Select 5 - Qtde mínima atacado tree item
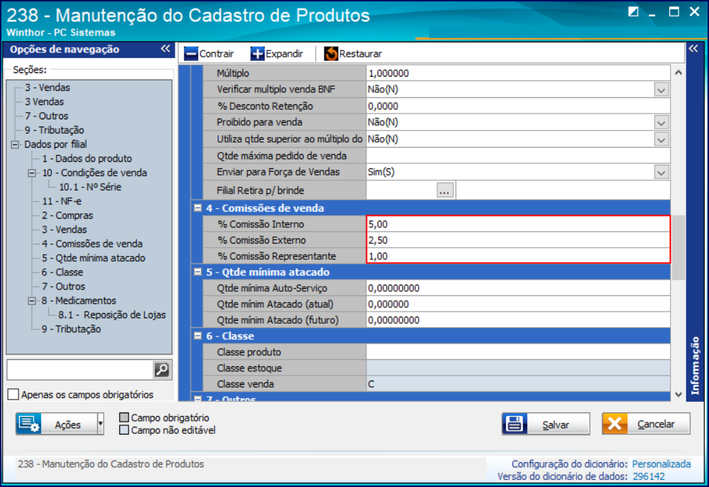The width and height of the screenshot is (709, 487). 94,258
